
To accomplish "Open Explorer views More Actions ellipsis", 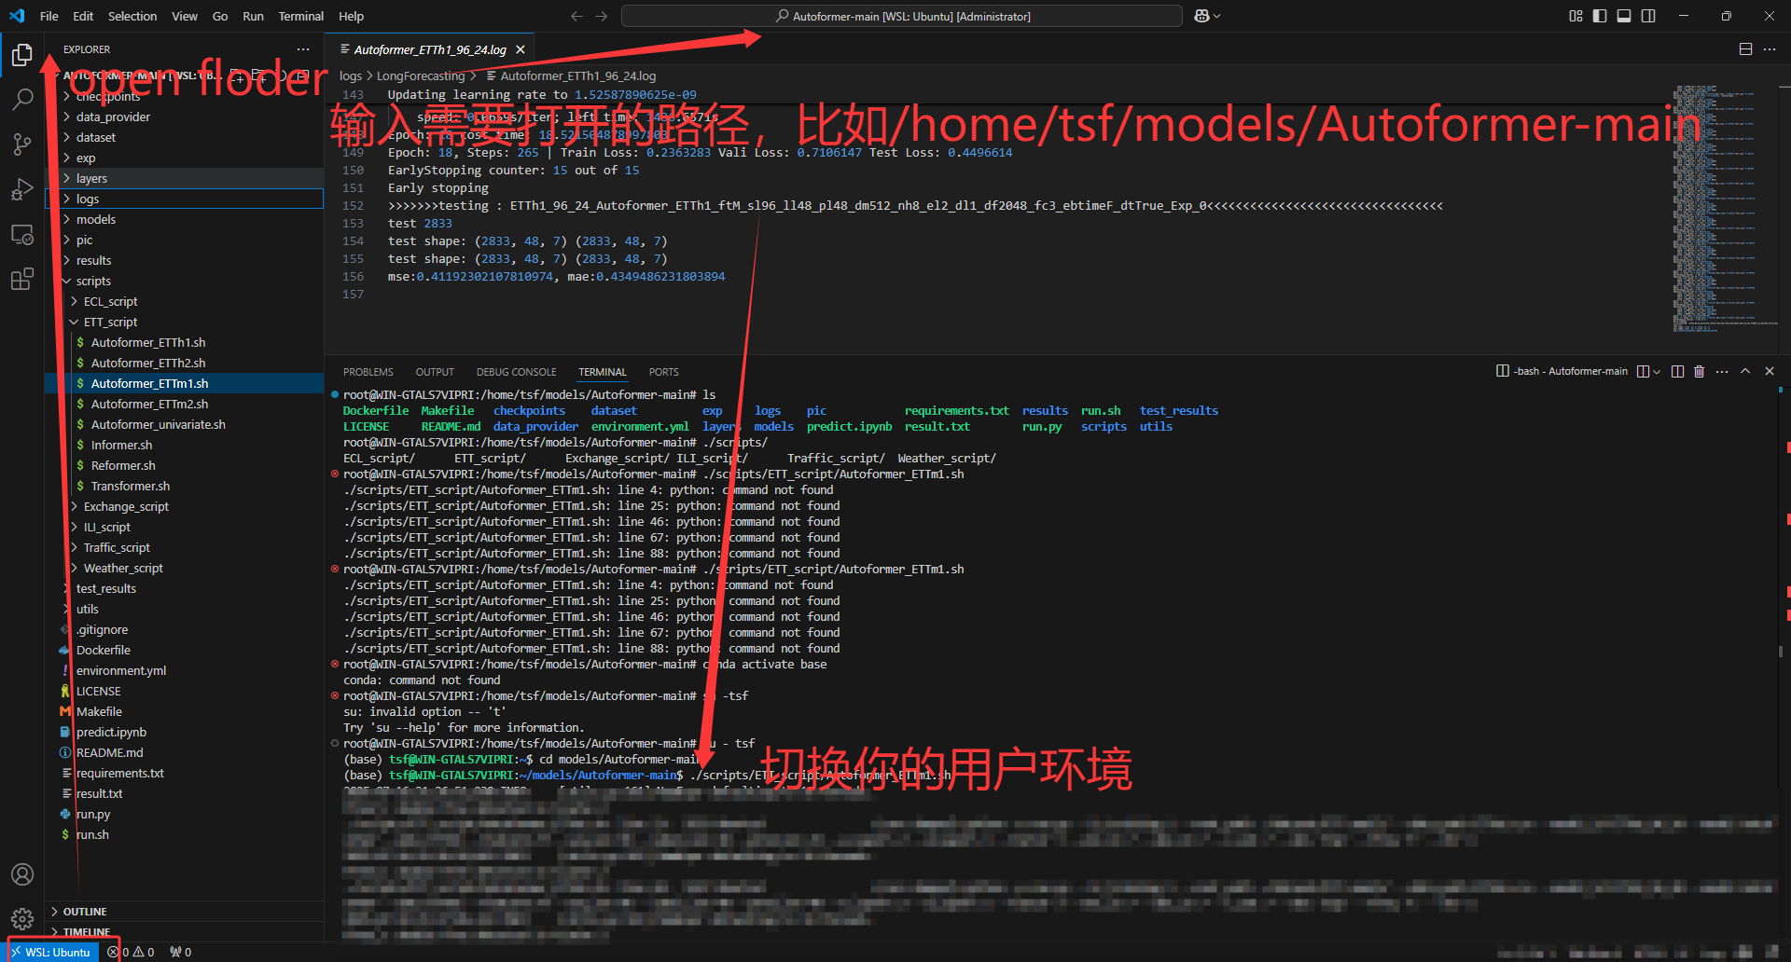I will tap(303, 49).
